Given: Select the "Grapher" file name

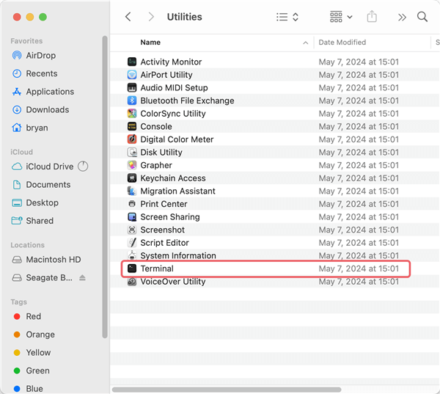Looking at the screenshot, I should pos(156,165).
